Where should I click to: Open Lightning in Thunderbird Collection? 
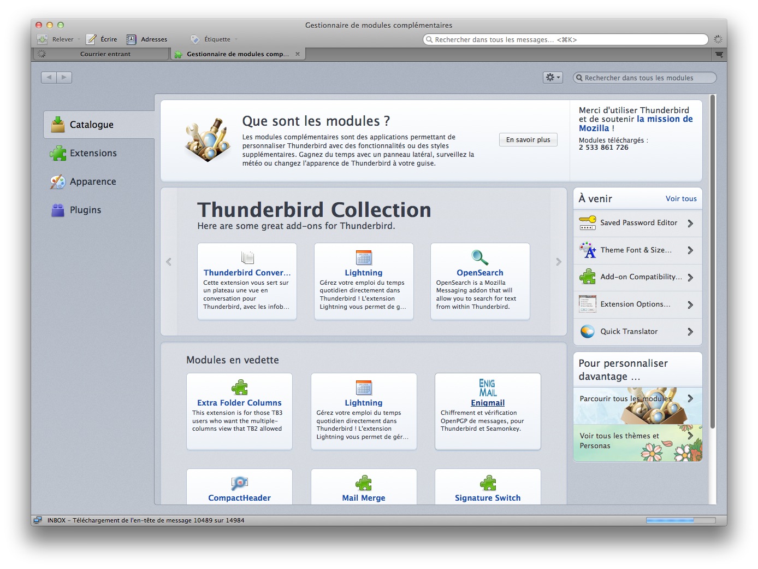pos(364,273)
